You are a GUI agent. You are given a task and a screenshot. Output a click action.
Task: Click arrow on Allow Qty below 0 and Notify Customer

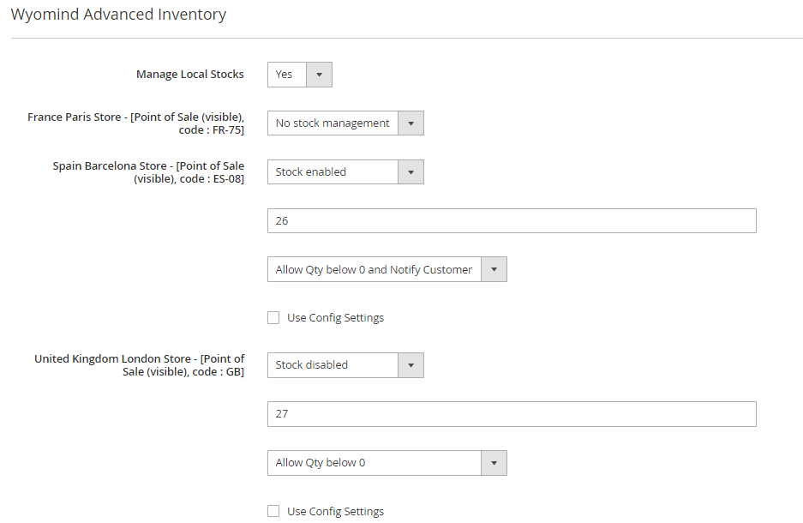pos(494,270)
